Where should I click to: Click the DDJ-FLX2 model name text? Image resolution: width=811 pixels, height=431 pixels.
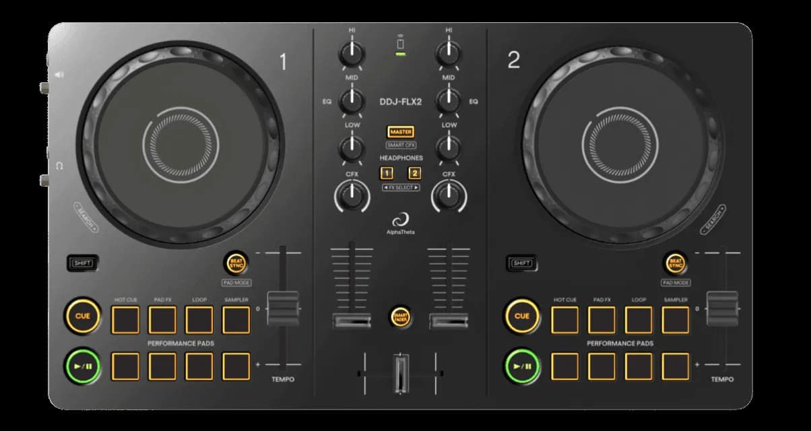pos(400,102)
